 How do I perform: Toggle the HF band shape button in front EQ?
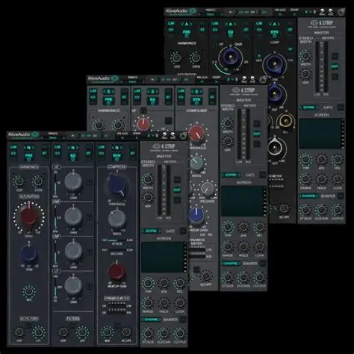coord(90,183)
